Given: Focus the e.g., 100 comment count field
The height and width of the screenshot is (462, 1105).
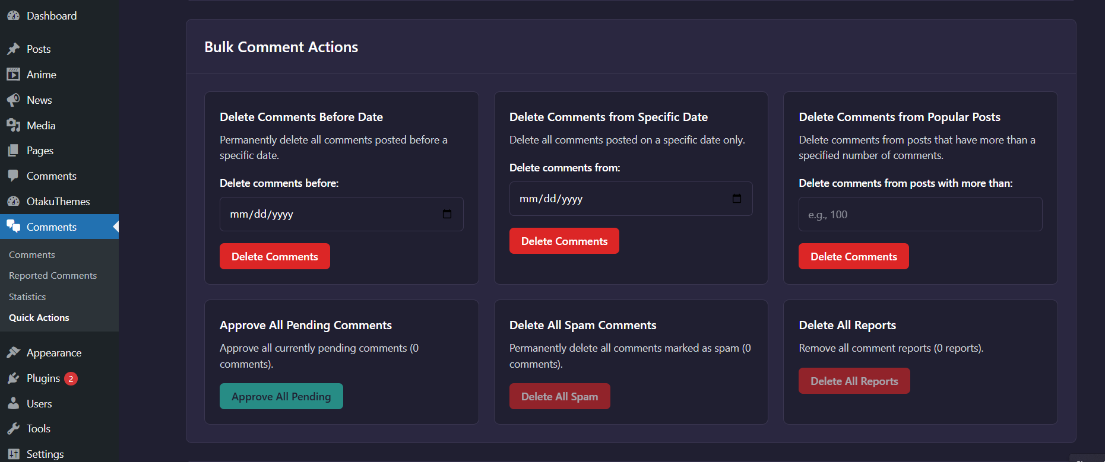Looking at the screenshot, I should point(920,214).
